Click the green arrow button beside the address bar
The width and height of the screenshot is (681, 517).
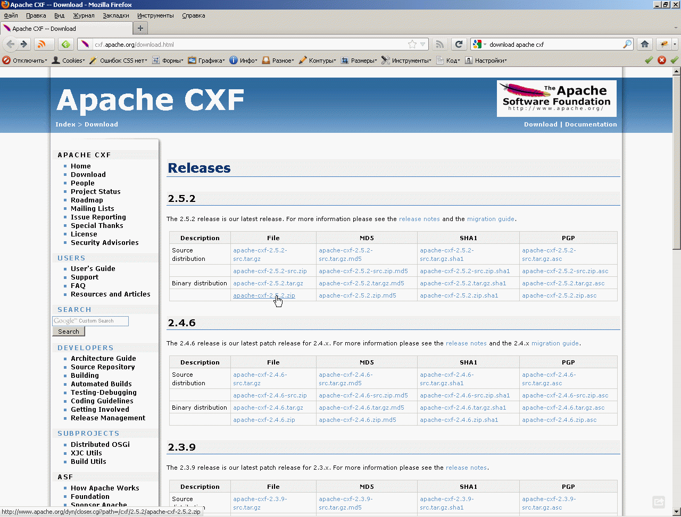[x=65, y=44]
